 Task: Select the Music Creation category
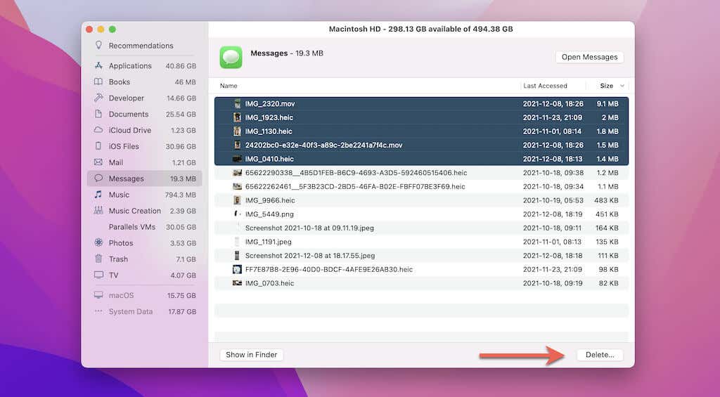(x=134, y=211)
